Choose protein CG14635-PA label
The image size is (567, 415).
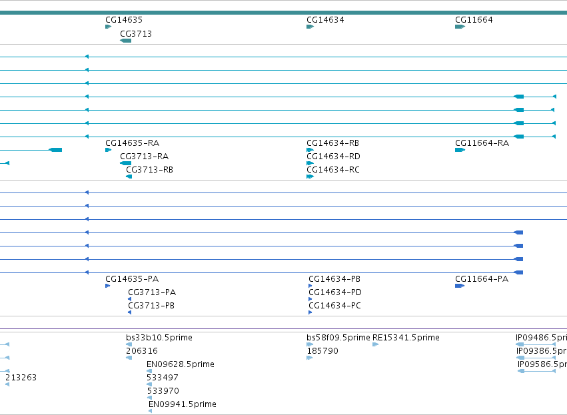point(132,279)
